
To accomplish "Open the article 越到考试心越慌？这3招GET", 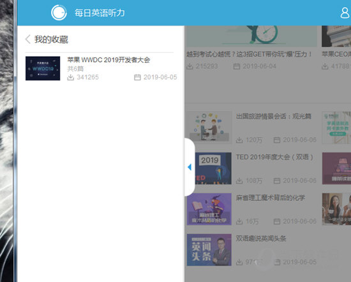I will pyautogui.click(x=249, y=54).
